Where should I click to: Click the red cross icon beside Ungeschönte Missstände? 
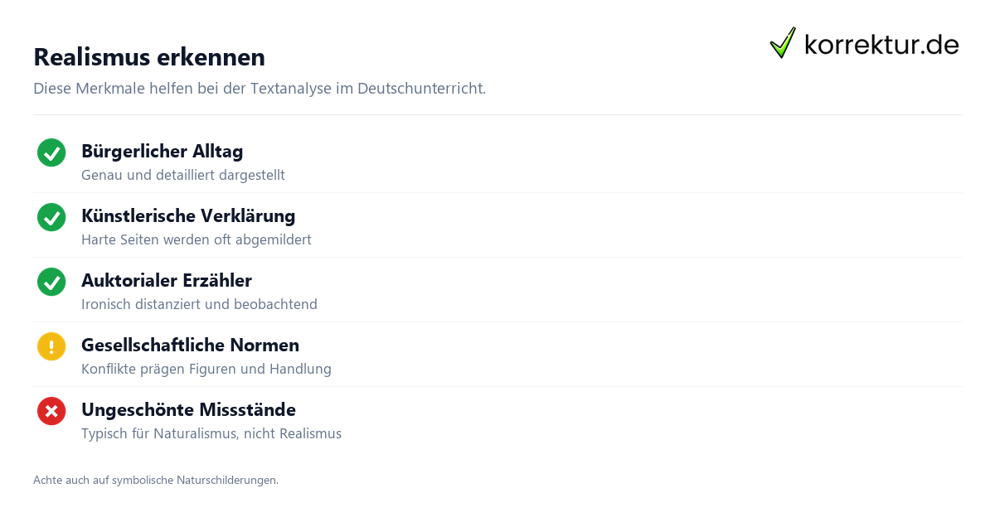(51, 411)
